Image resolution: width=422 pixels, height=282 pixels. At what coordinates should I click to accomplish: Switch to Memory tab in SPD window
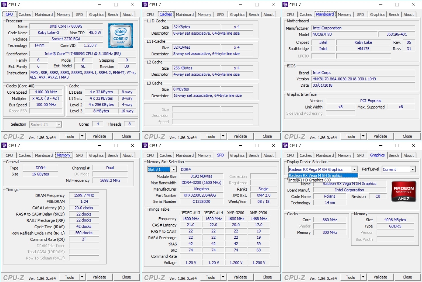204,155
